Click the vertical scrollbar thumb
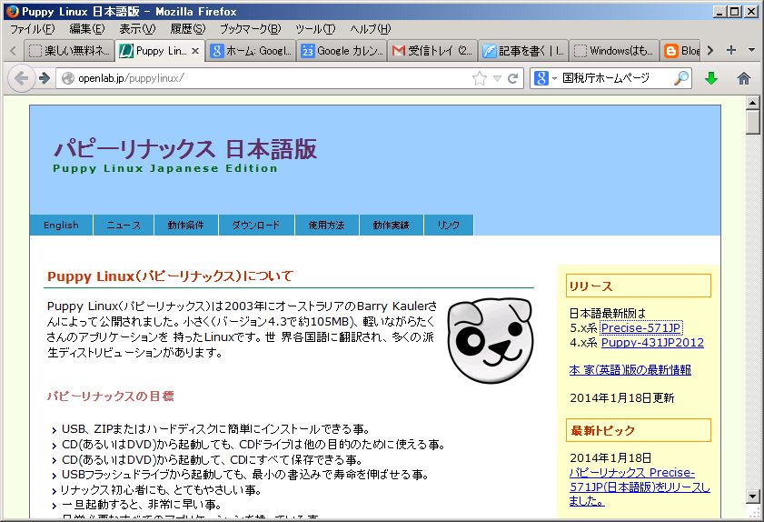 (753, 122)
